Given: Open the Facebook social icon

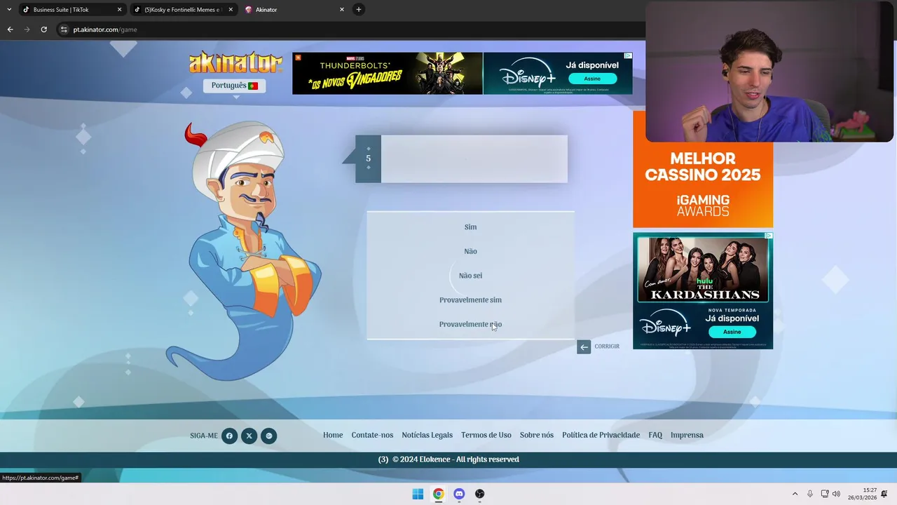Looking at the screenshot, I should (229, 436).
